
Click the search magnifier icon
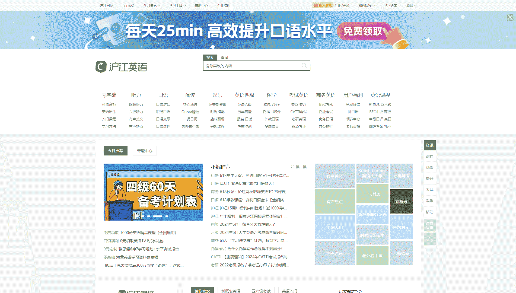(304, 66)
